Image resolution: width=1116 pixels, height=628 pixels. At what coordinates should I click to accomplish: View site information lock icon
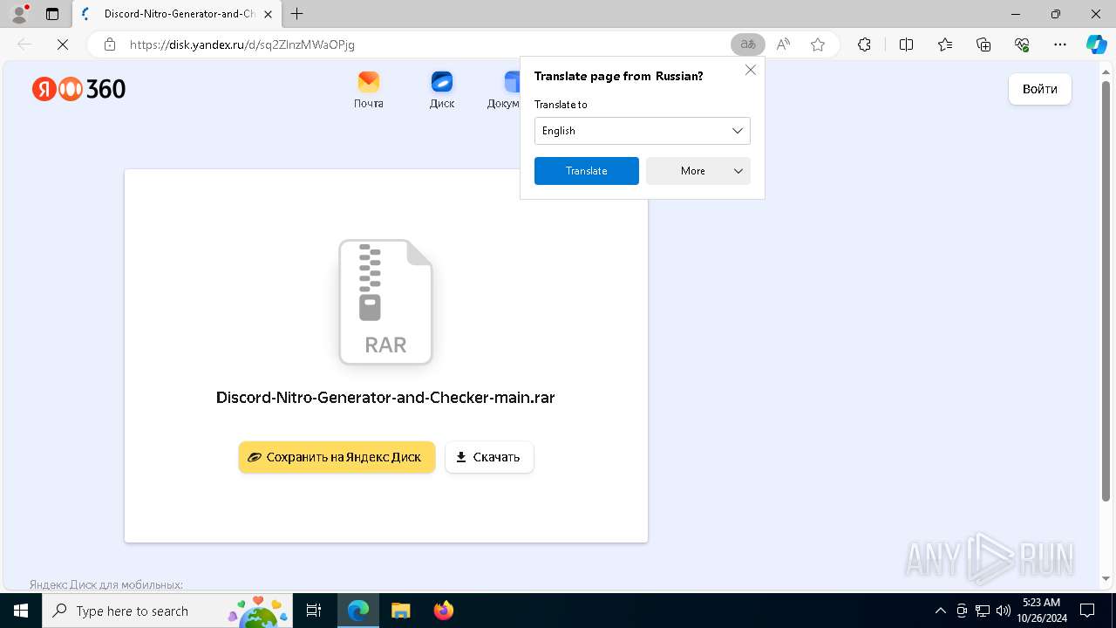[x=110, y=44]
